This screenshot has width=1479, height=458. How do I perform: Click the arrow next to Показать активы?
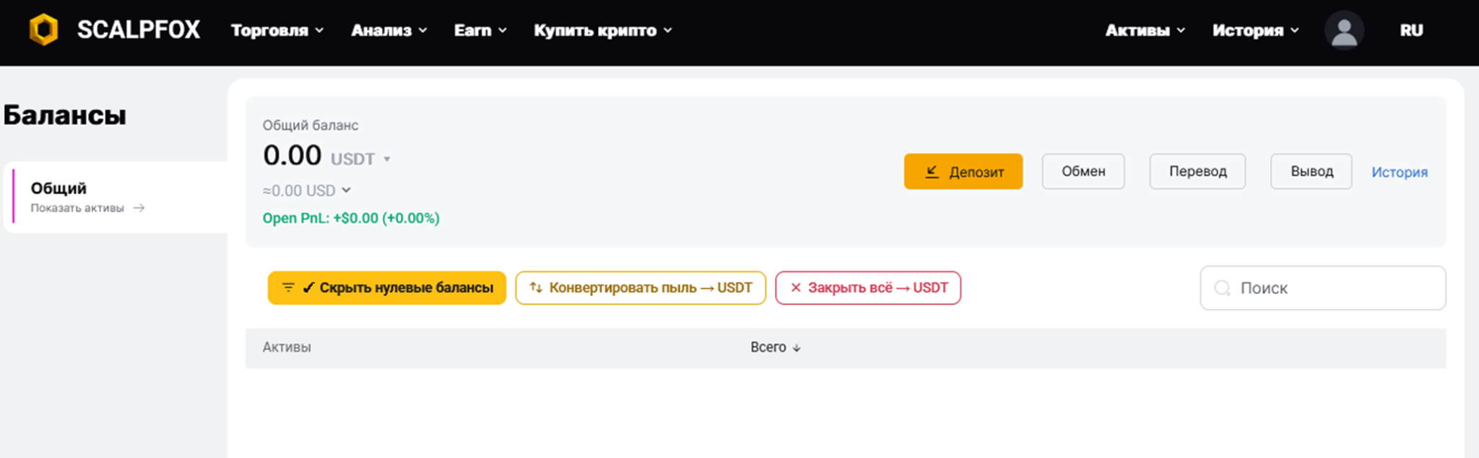[139, 208]
